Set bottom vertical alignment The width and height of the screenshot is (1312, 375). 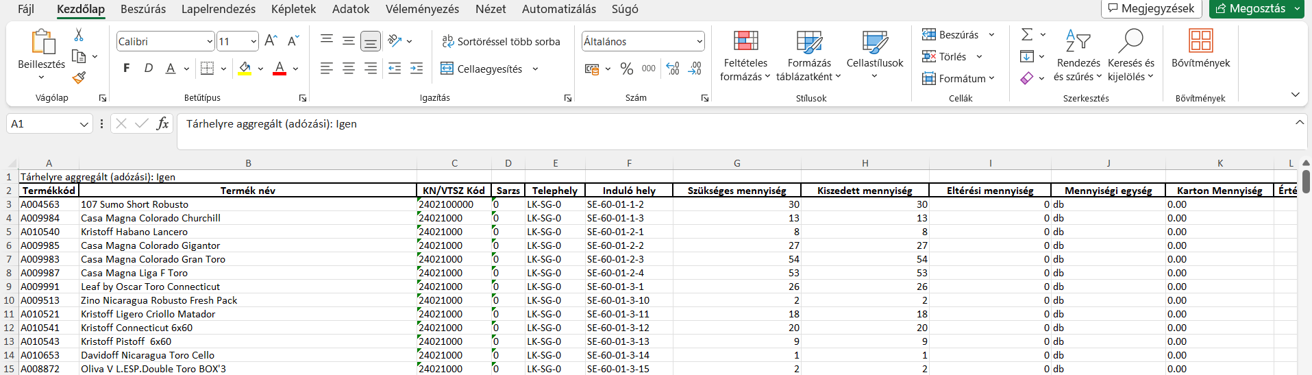371,41
